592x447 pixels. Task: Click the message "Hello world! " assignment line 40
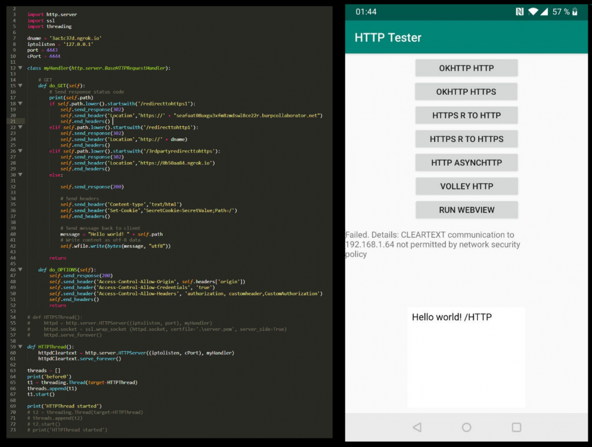pyautogui.click(x=112, y=234)
